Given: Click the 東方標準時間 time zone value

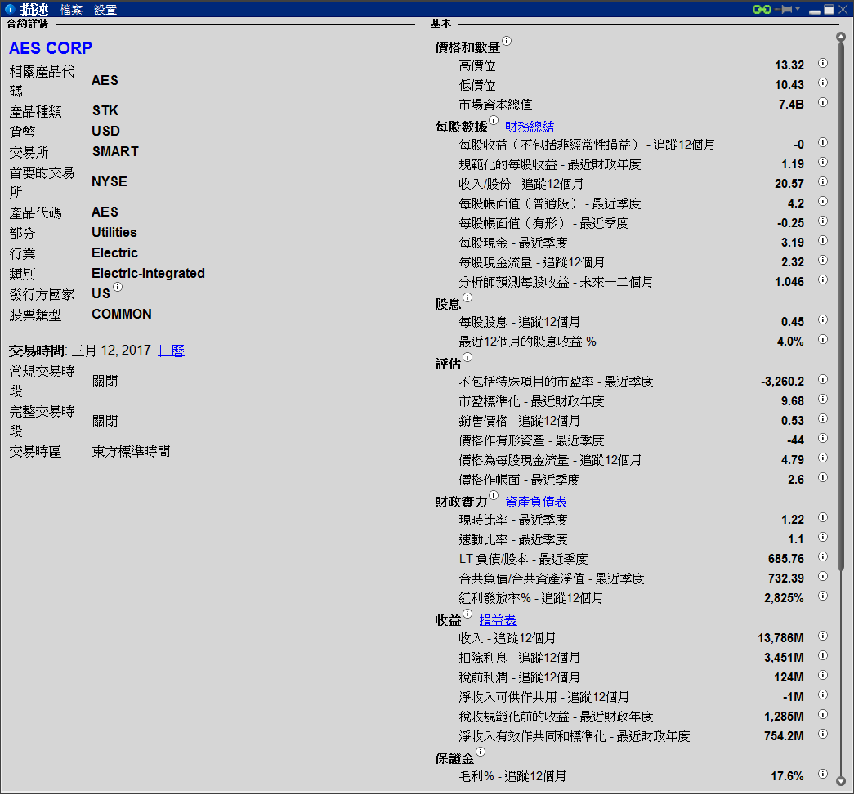Looking at the screenshot, I should [x=131, y=452].
